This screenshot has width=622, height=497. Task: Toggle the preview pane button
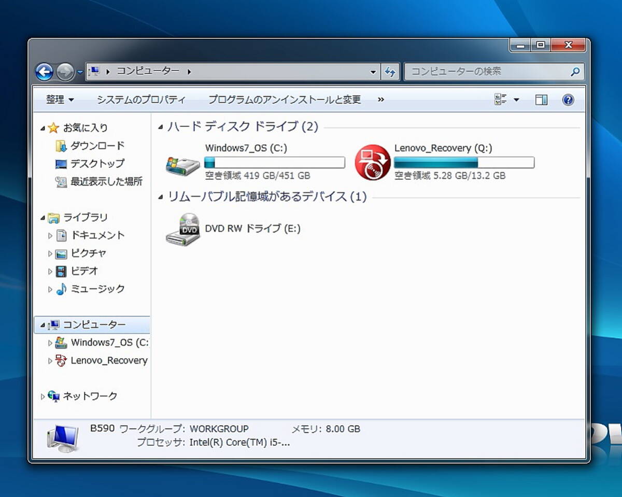pyautogui.click(x=541, y=100)
